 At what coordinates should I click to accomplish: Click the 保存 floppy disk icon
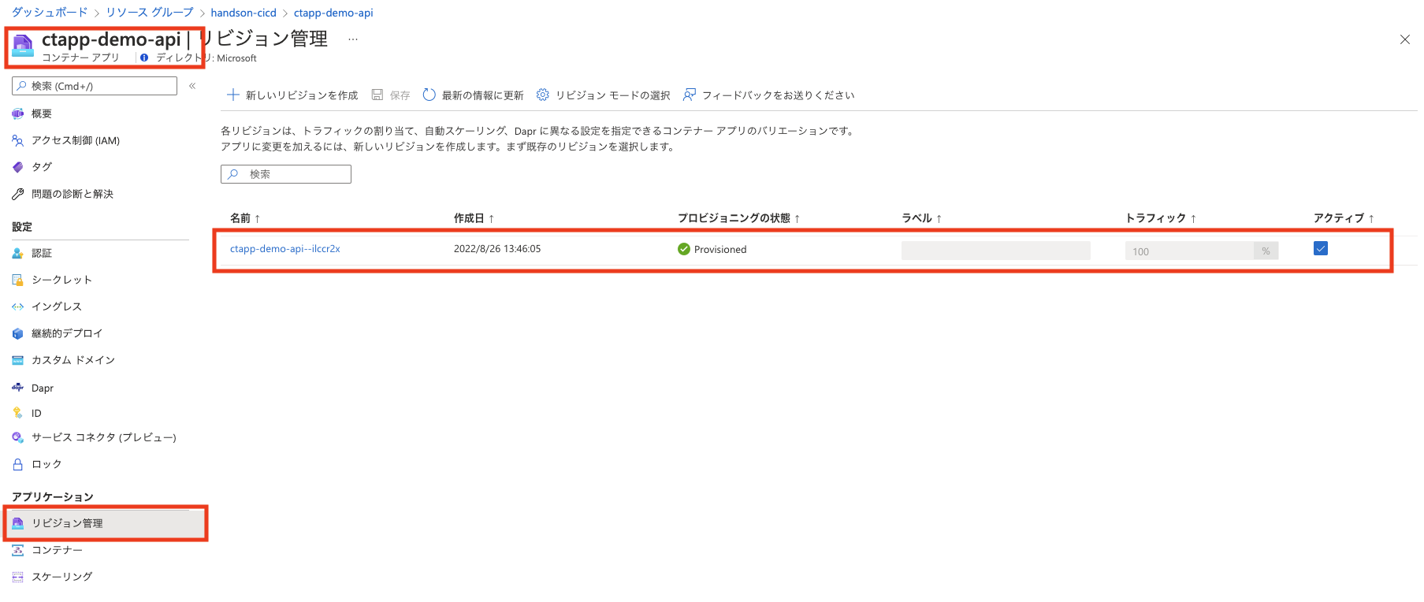click(x=377, y=95)
